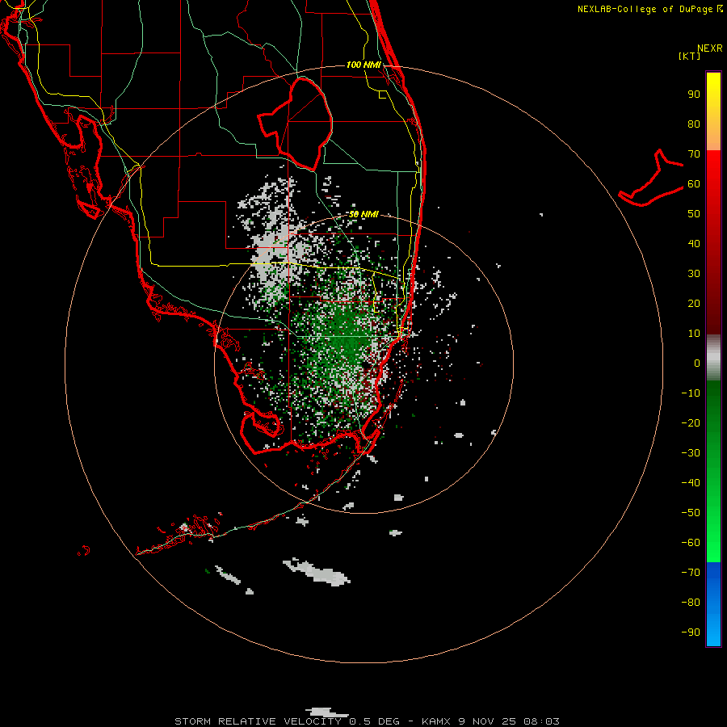This screenshot has height=727, width=727.
Task: Click the 0 value on velocity scale
Action: [x=697, y=363]
